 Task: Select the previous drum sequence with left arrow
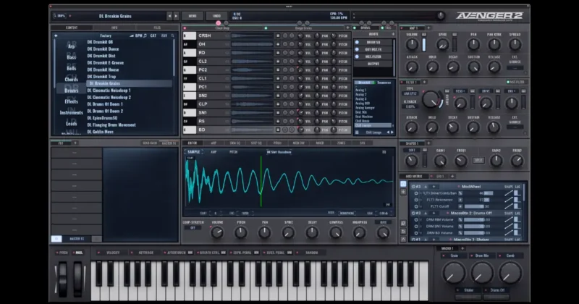(x=388, y=132)
